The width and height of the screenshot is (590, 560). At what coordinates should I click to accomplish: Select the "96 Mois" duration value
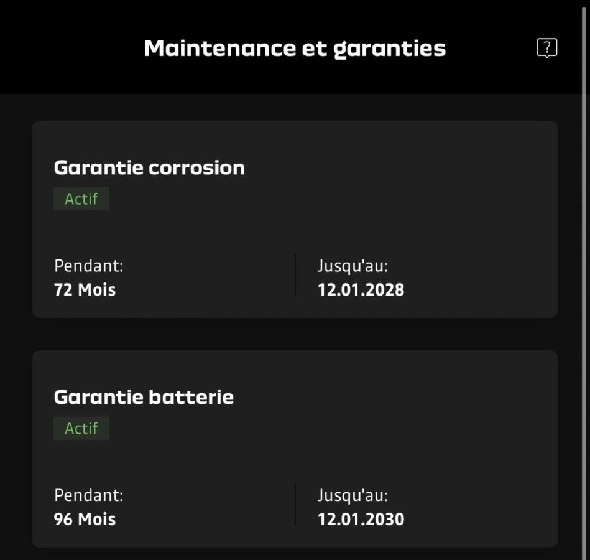85,519
